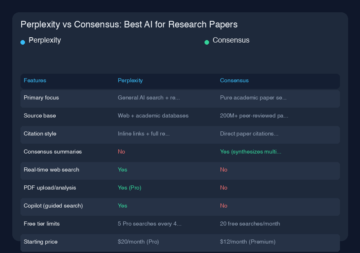Click '20 free searches/month' cell
This screenshot has height=253, width=360.
point(250,224)
